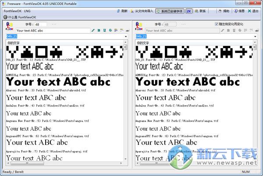Click the left pane 字号 size field showing 48
The width and height of the screenshot is (263, 176).
pos(41,25)
